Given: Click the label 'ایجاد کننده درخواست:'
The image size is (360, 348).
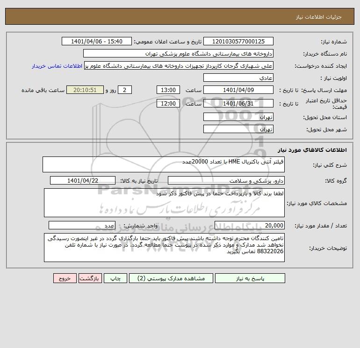Looking at the screenshot, I should [x=321, y=66].
